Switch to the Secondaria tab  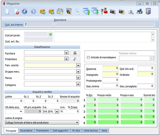click(26, 131)
